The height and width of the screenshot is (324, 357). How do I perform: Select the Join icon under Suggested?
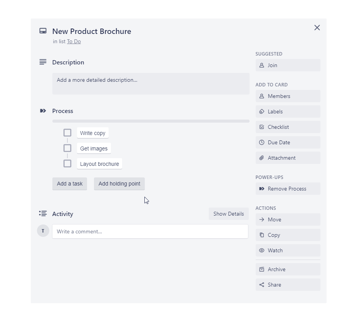[262, 65]
